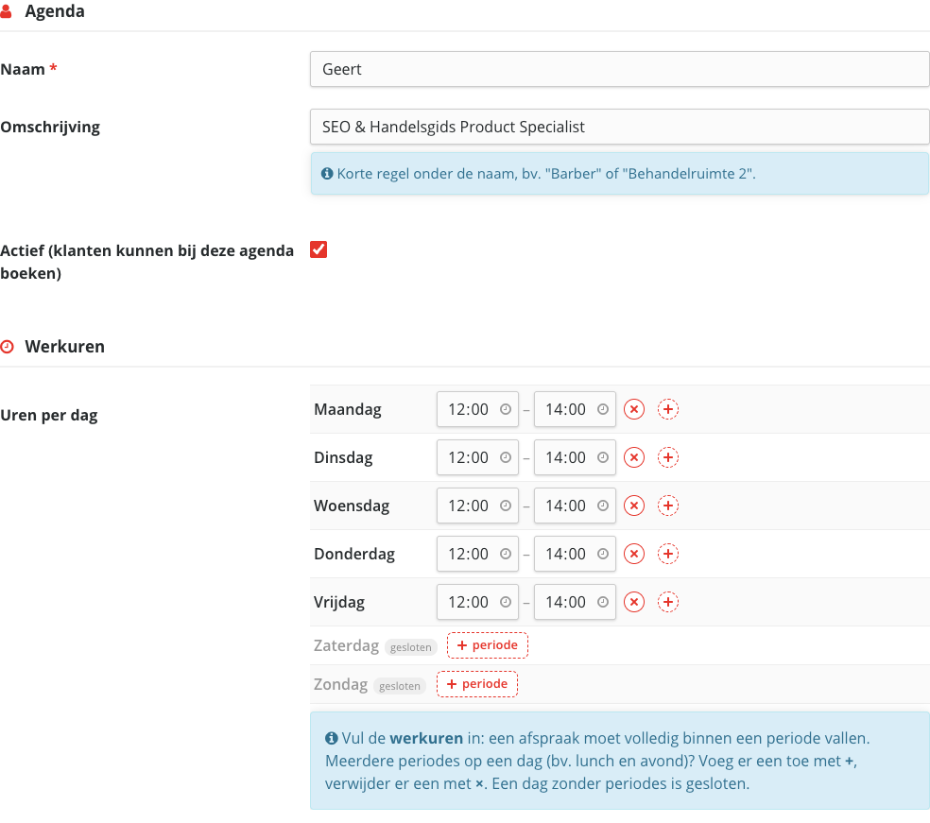The image size is (930, 823).
Task: Open clock picker for Maandag start time
Action: click(506, 409)
